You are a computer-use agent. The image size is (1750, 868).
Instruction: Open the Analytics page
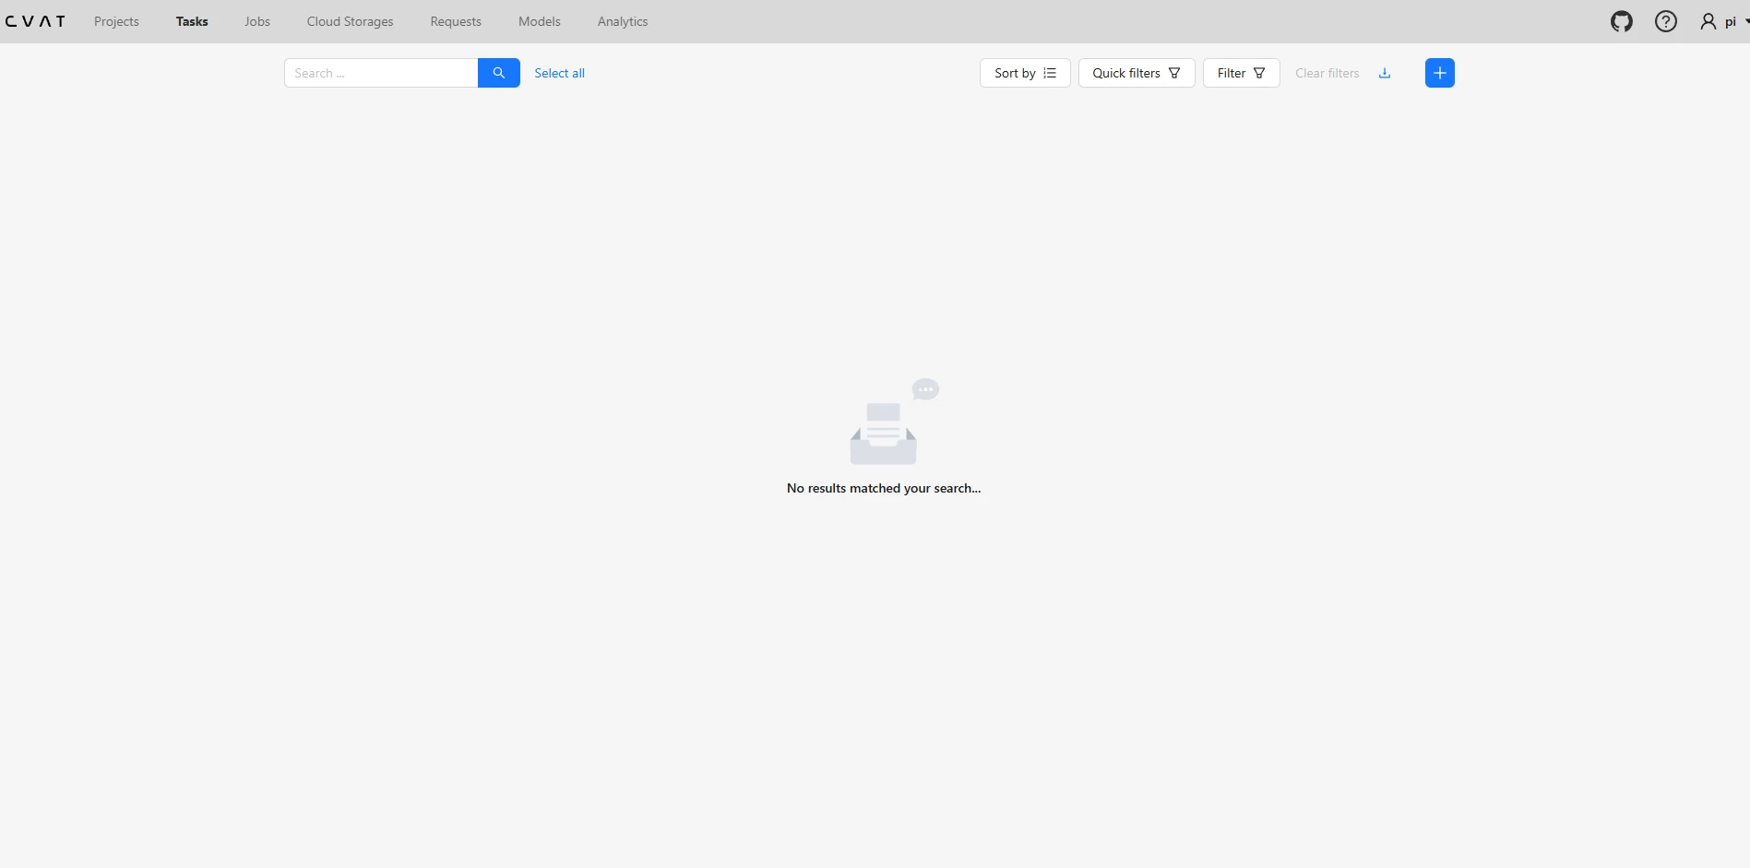coord(623,21)
